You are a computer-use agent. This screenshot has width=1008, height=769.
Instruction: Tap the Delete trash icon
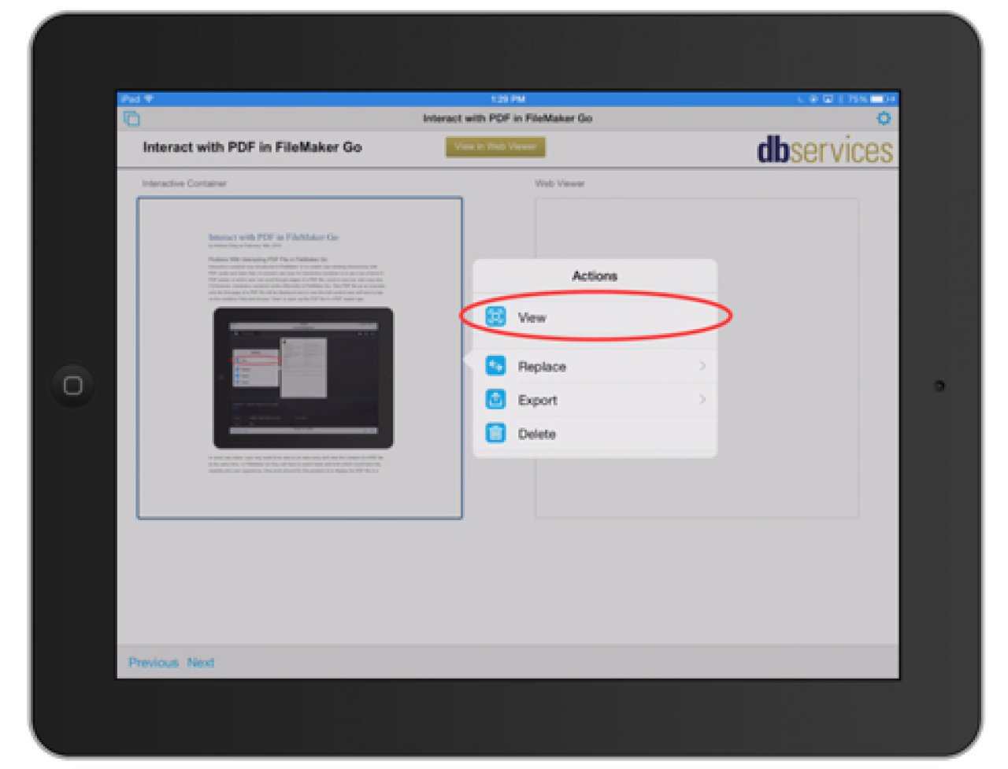[x=495, y=433]
